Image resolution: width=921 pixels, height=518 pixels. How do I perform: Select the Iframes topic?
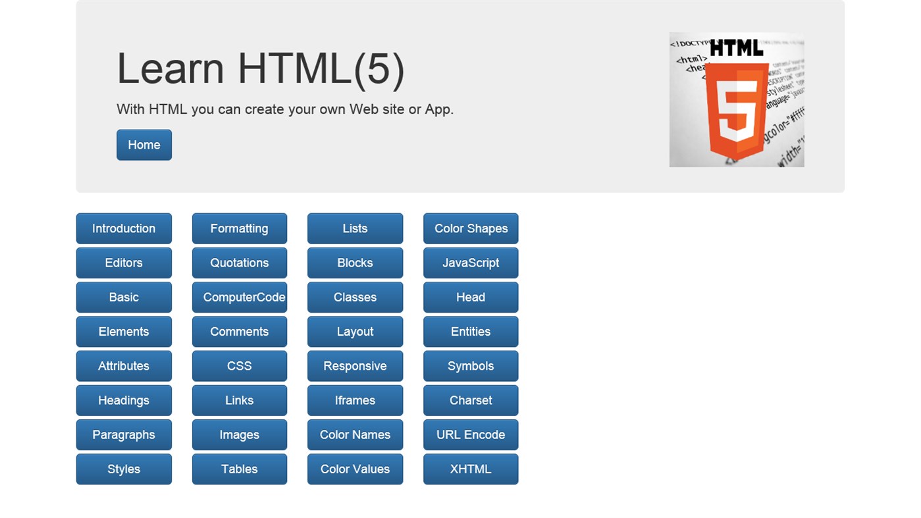355,400
